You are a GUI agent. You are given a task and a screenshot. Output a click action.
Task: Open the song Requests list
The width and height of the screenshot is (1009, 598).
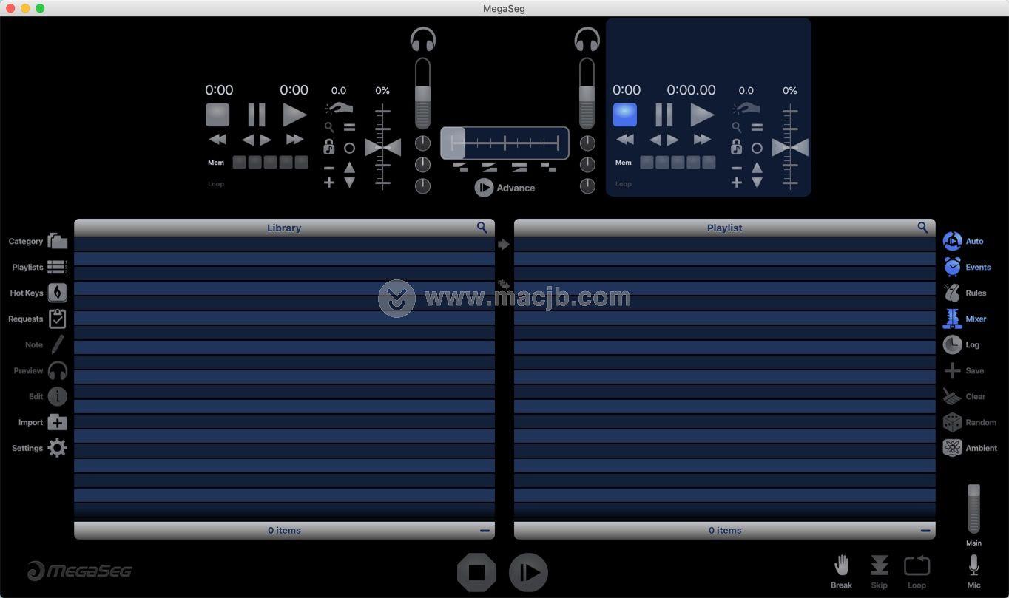click(x=57, y=319)
